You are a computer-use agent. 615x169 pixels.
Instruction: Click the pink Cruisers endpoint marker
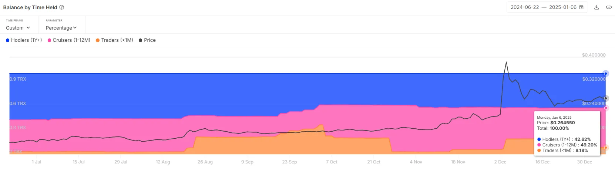(x=606, y=108)
